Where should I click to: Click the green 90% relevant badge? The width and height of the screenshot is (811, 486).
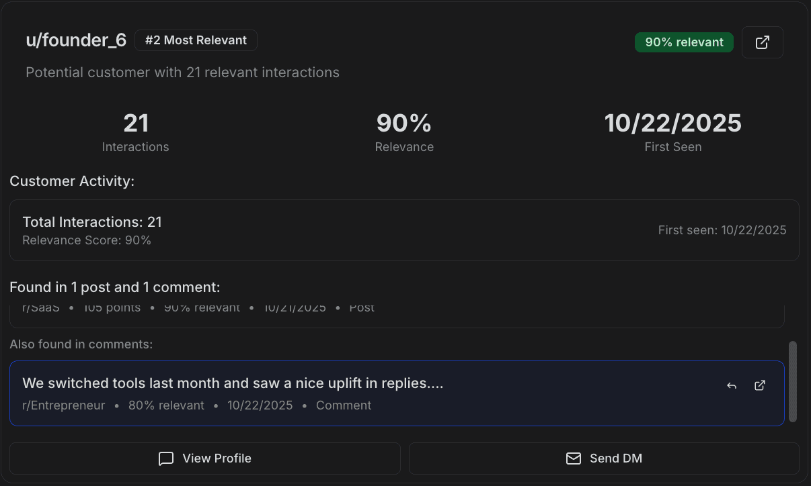[684, 42]
